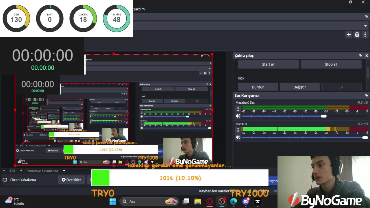The image size is (370, 208).
Task: Zoom in the preview with plus icon
Action: [21, 171]
